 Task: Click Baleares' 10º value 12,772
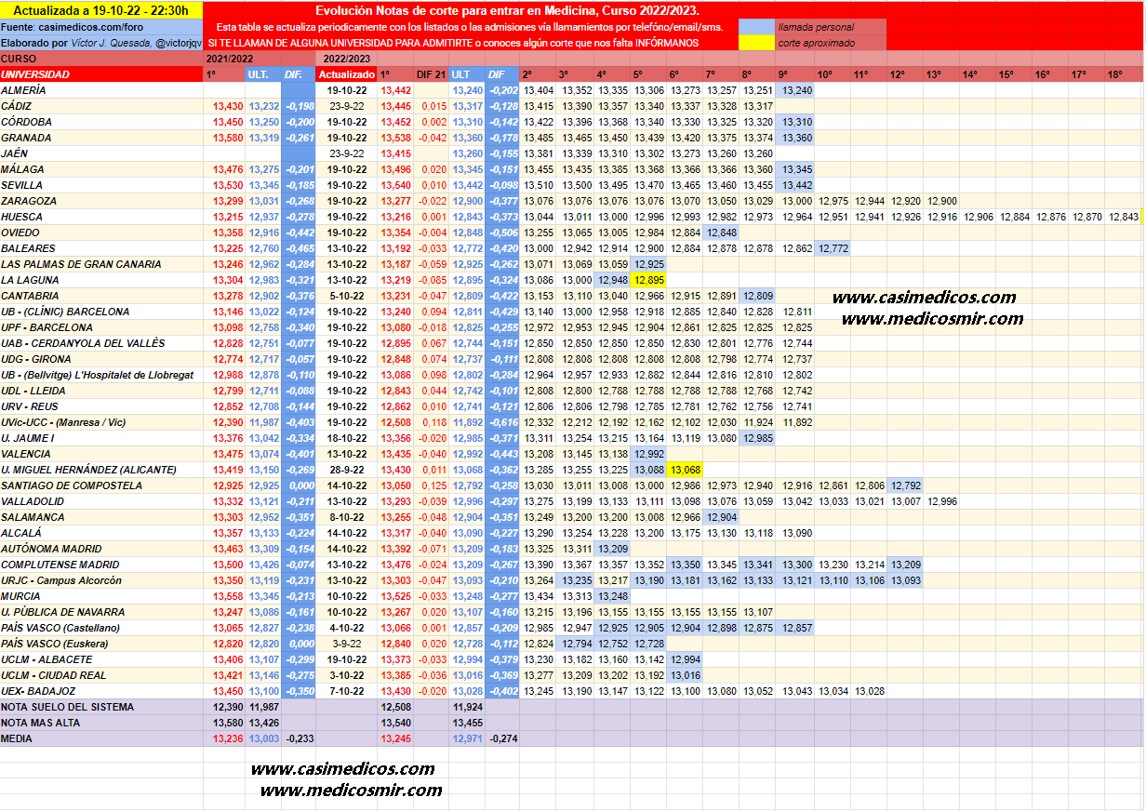click(833, 248)
